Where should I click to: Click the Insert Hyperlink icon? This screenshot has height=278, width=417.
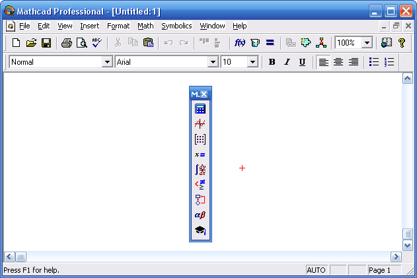pos(291,42)
